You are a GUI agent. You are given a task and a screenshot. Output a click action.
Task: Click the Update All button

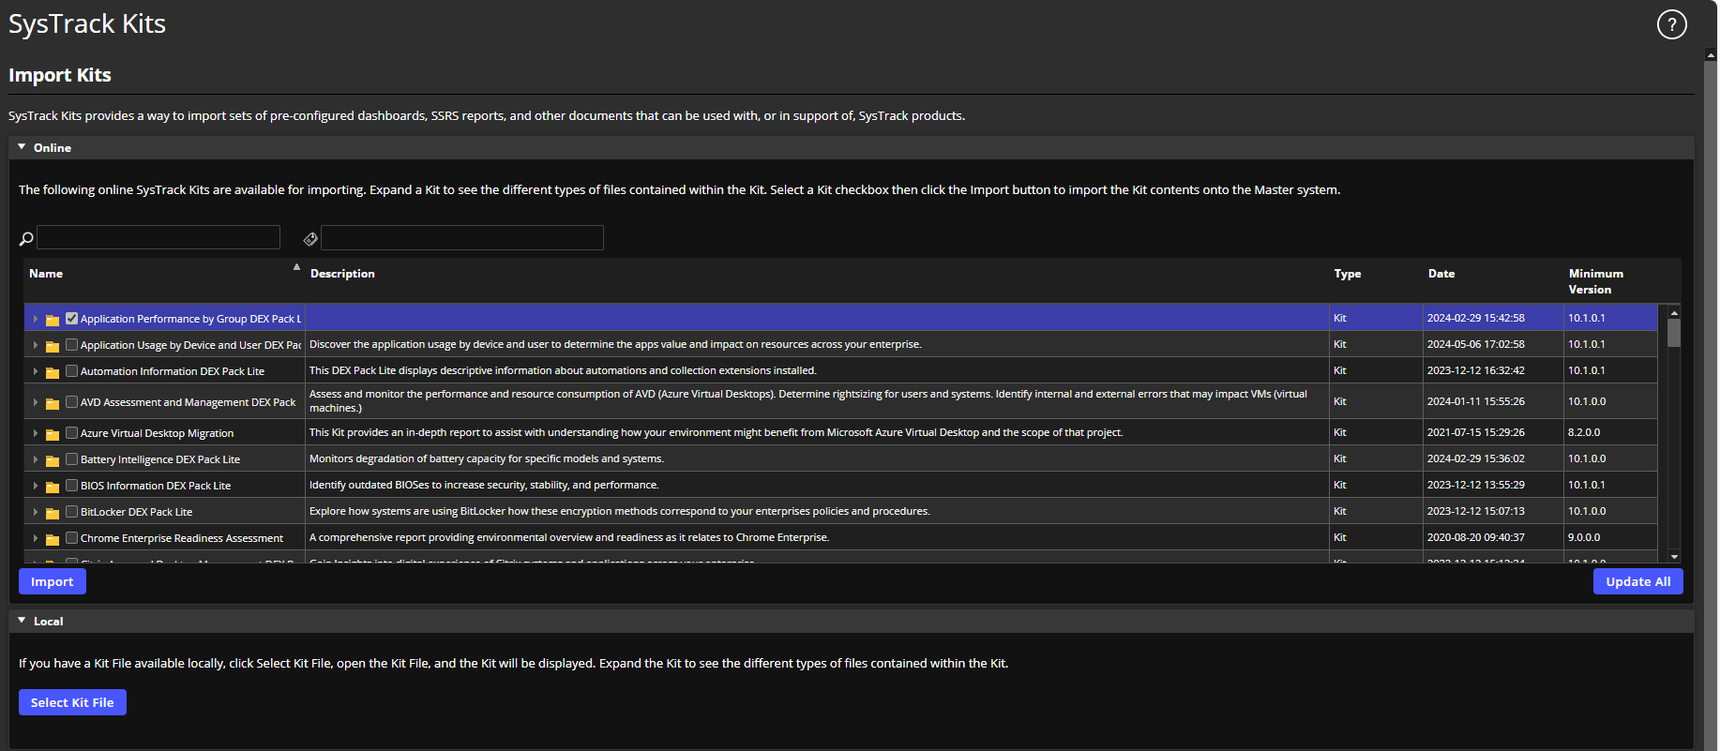point(1638,581)
